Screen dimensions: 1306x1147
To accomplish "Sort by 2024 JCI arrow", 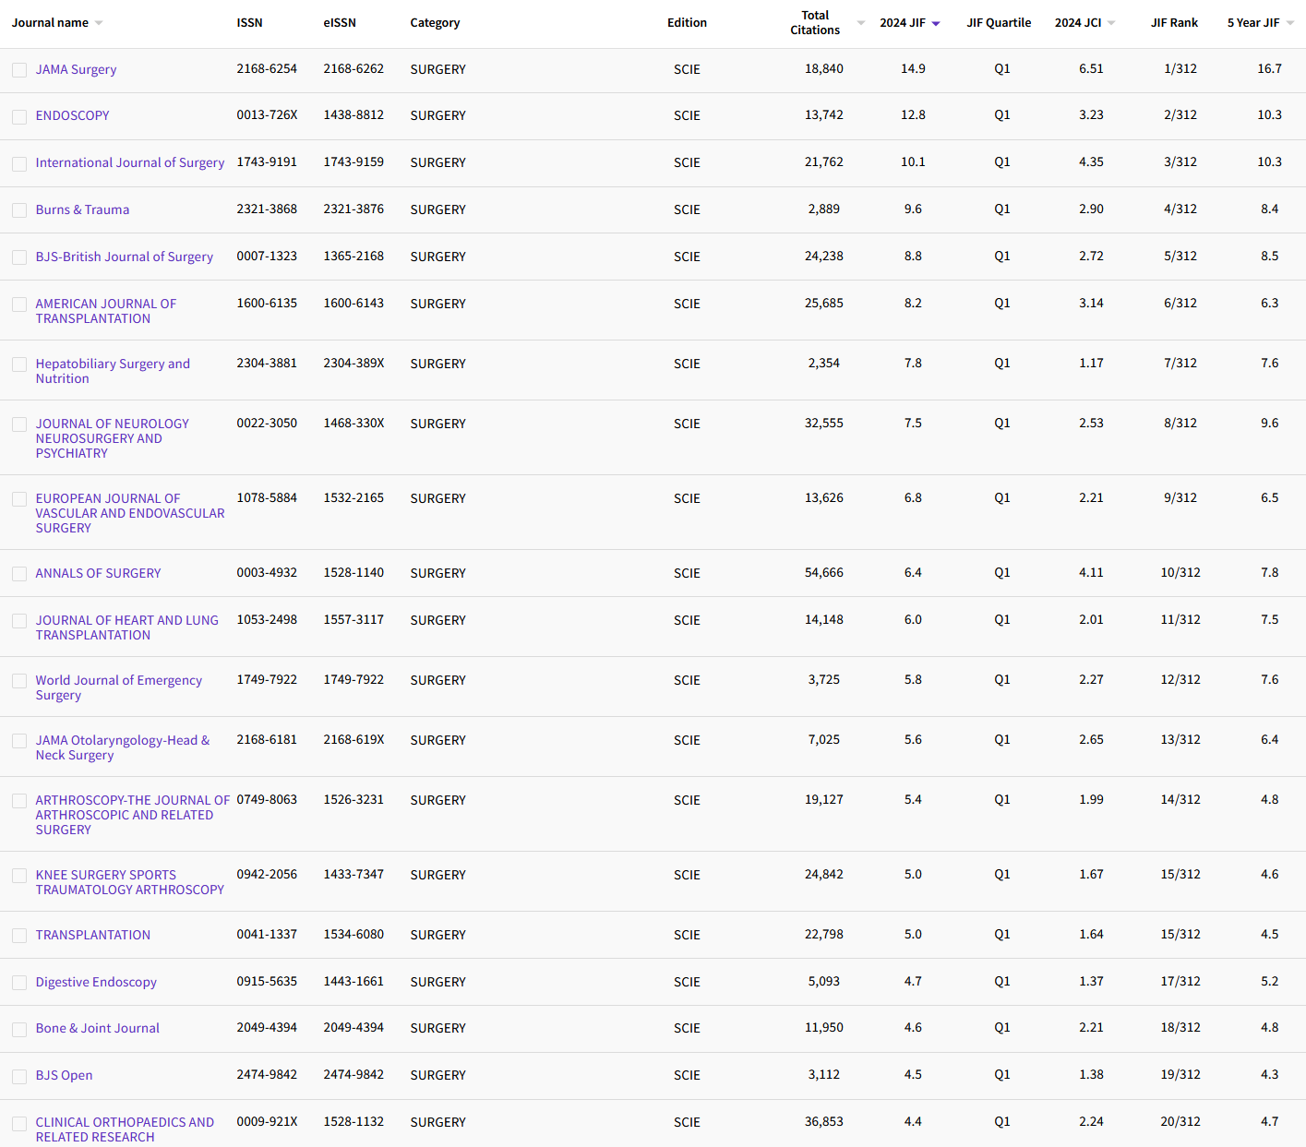I will point(1111,23).
